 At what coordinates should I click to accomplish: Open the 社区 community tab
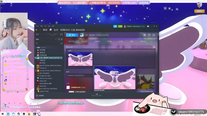click(56, 30)
